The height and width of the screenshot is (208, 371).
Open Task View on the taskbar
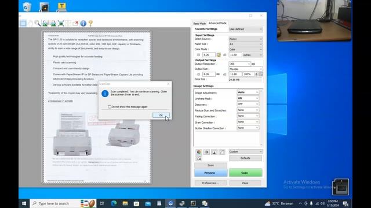click(102, 203)
